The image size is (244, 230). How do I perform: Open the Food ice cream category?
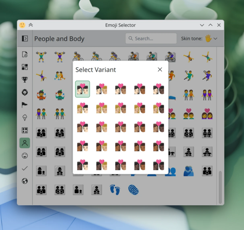pos(25,117)
